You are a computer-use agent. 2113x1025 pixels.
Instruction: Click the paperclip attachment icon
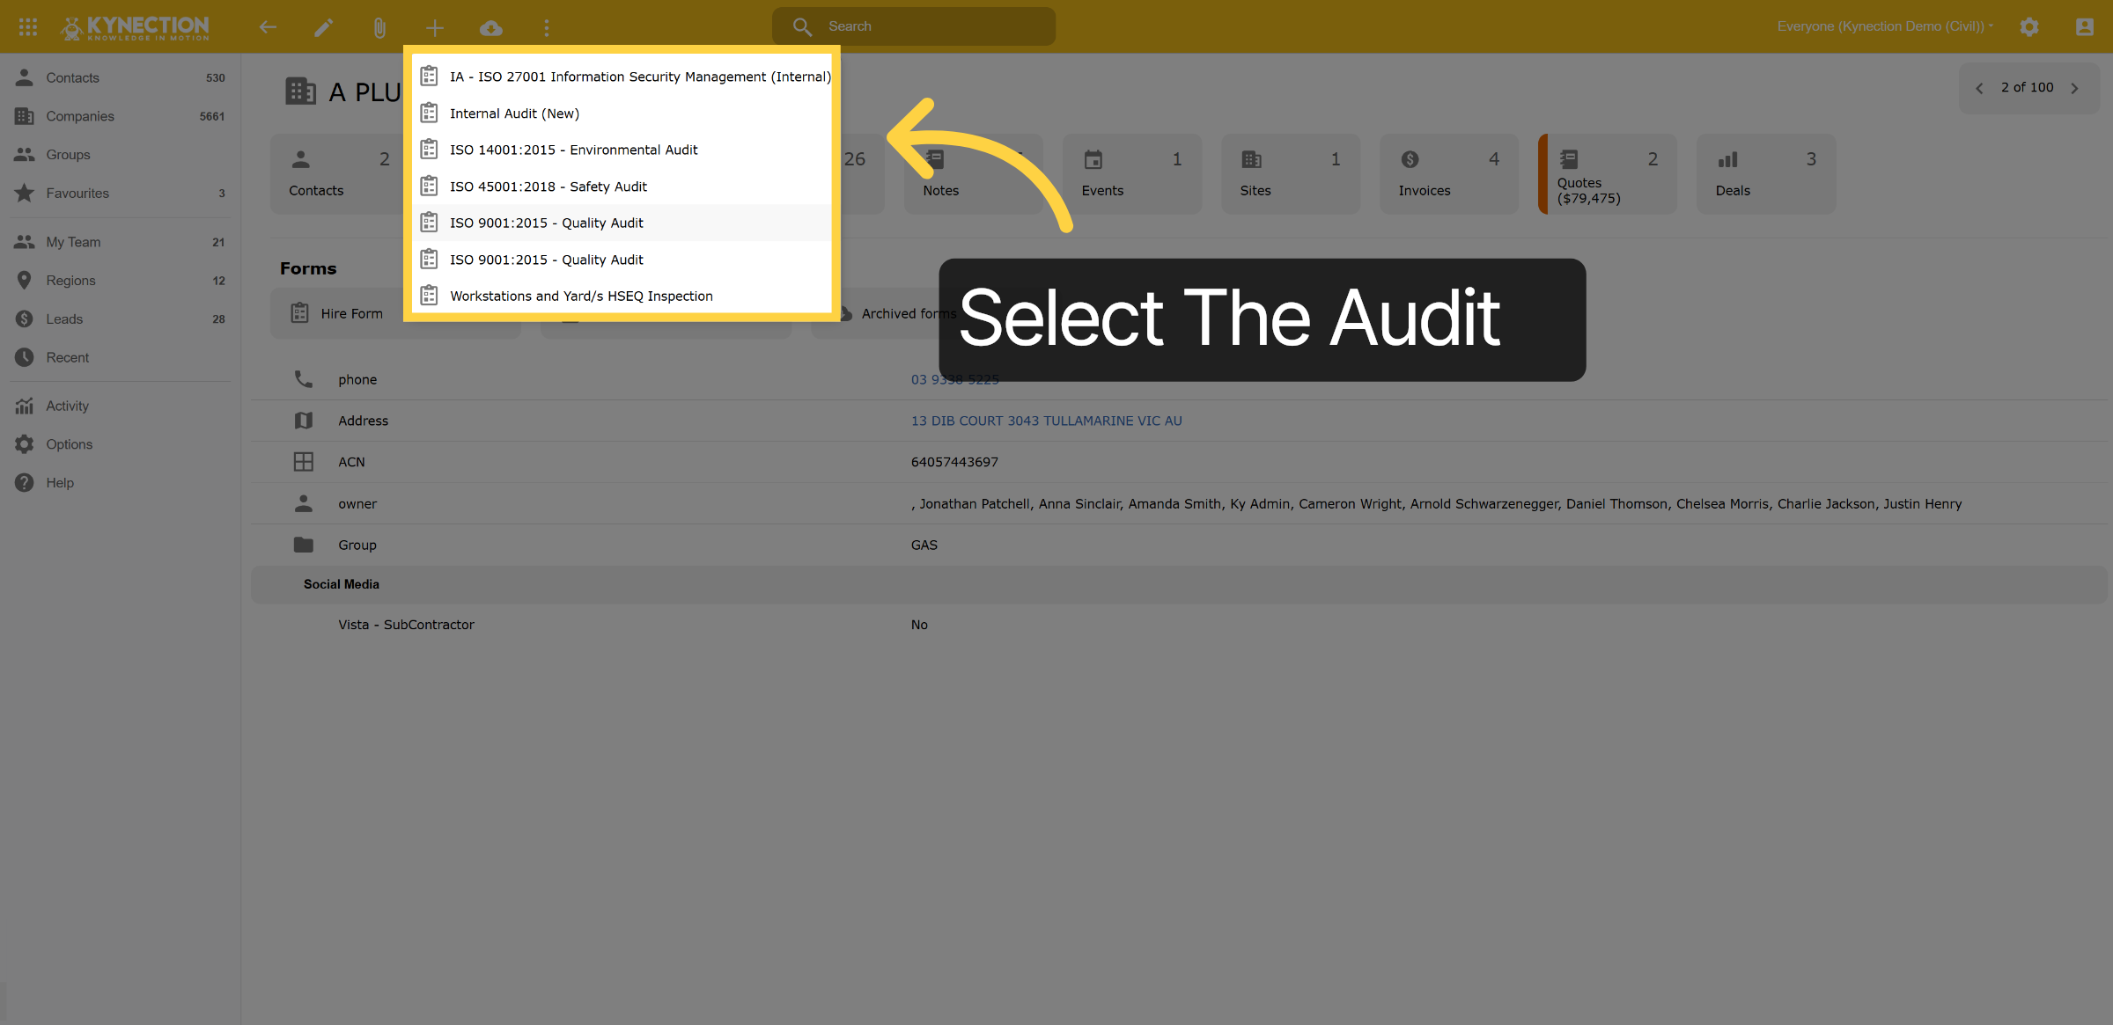(379, 27)
